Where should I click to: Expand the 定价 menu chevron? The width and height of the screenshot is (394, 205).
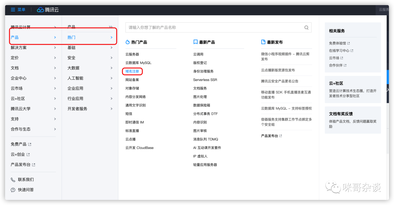tap(55, 58)
